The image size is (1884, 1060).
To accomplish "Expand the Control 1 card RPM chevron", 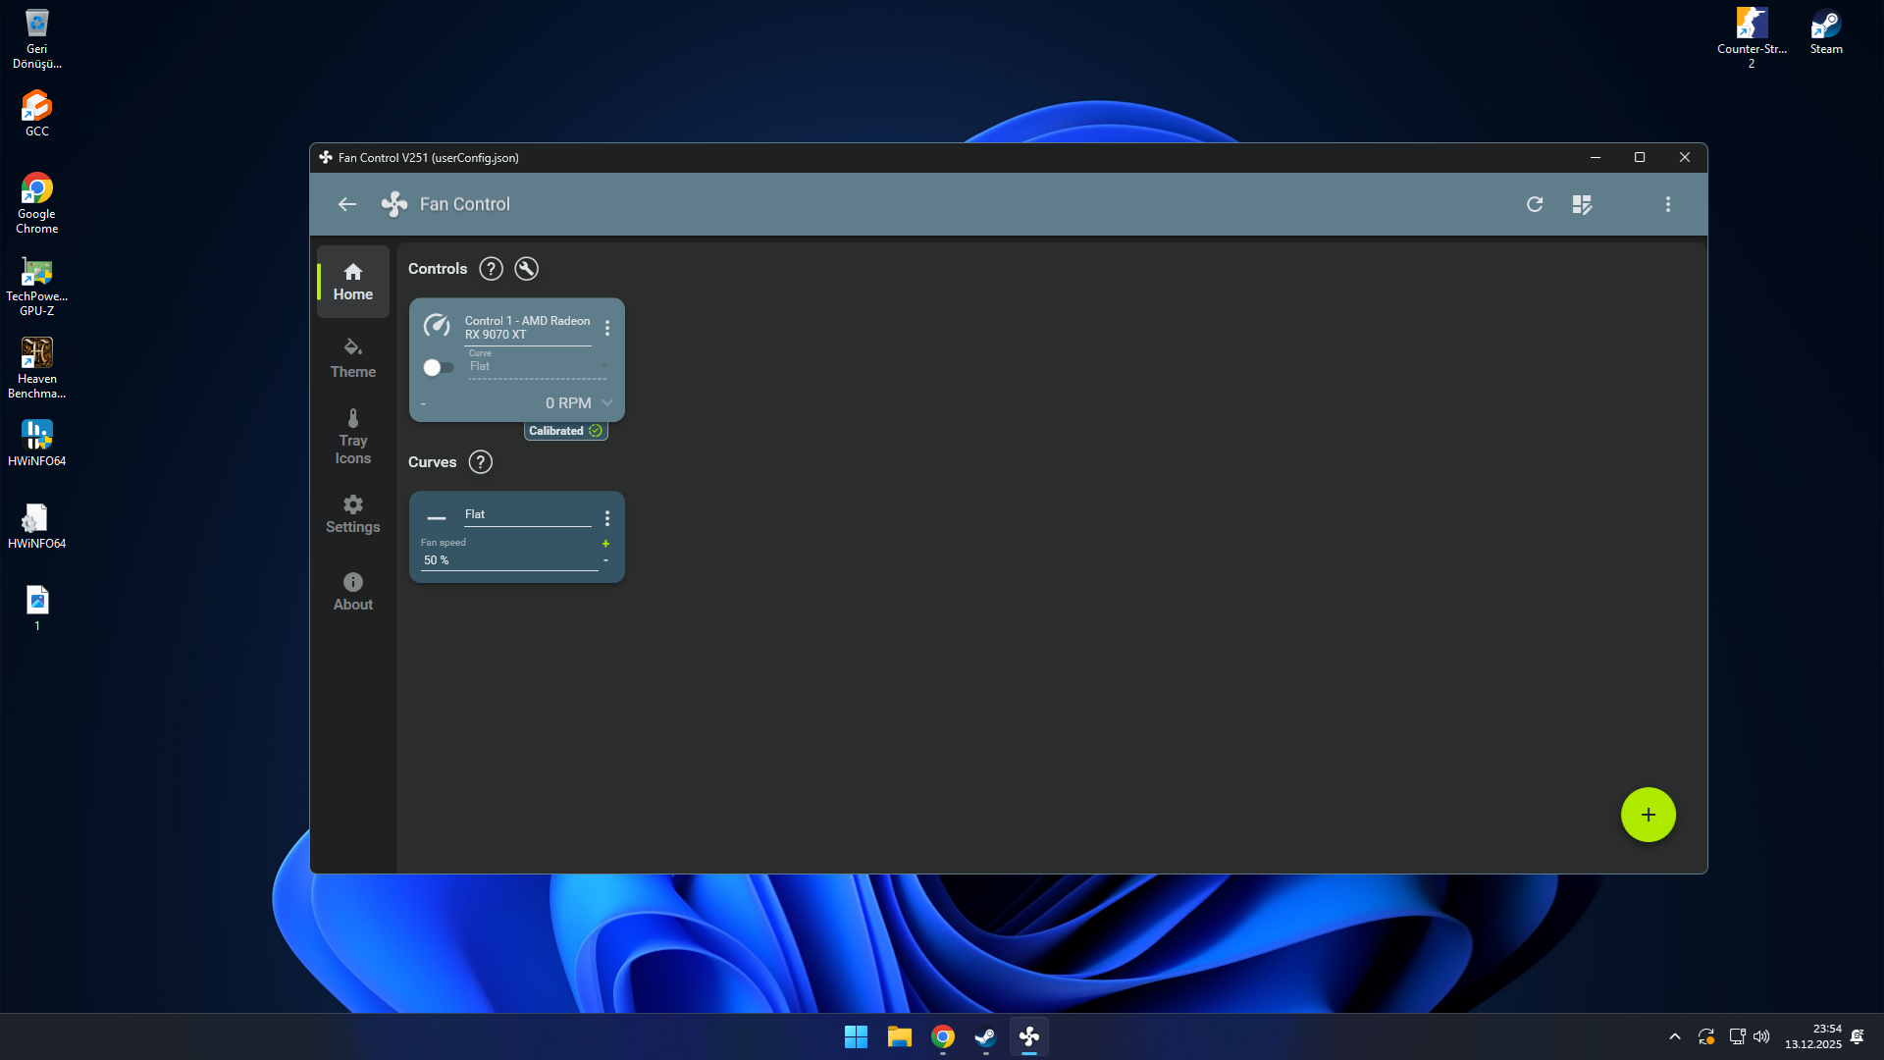I will point(607,403).
